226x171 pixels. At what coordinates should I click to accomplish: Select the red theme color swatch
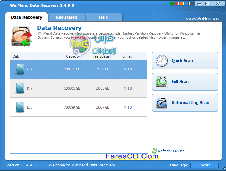(177, 4)
